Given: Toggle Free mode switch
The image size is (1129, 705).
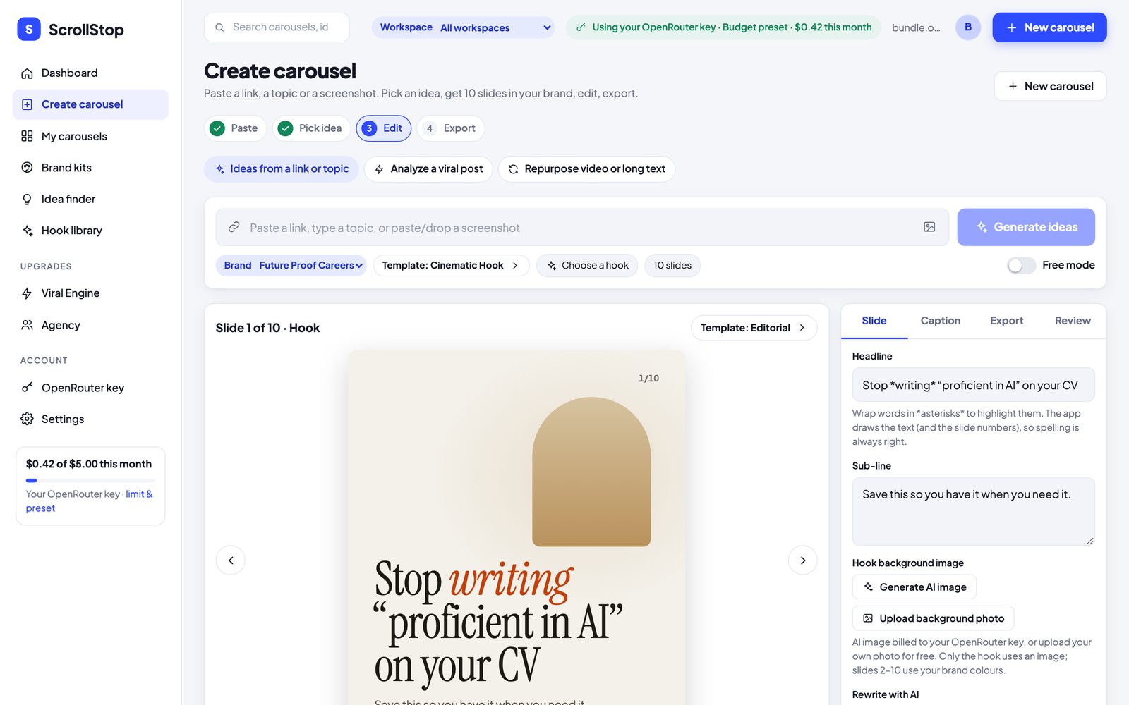Looking at the screenshot, I should pos(1021,265).
